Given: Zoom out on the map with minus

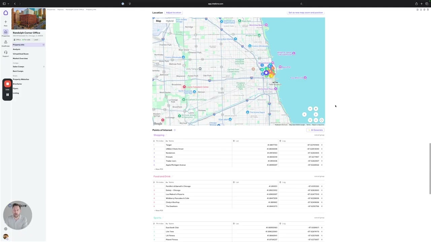Looking at the screenshot, I should coord(316,120).
